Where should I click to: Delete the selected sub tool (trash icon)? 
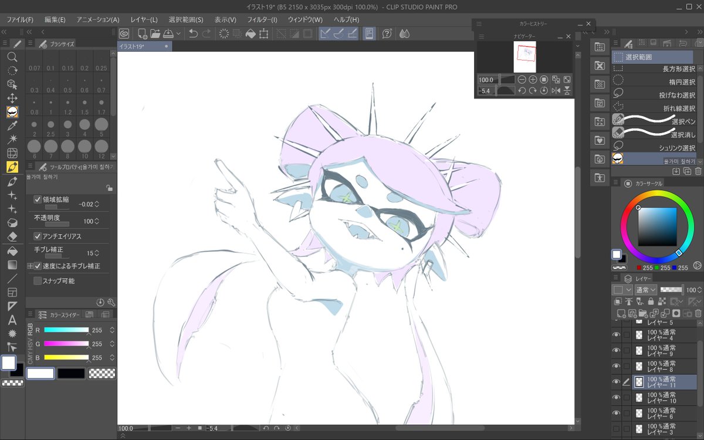pyautogui.click(x=698, y=171)
